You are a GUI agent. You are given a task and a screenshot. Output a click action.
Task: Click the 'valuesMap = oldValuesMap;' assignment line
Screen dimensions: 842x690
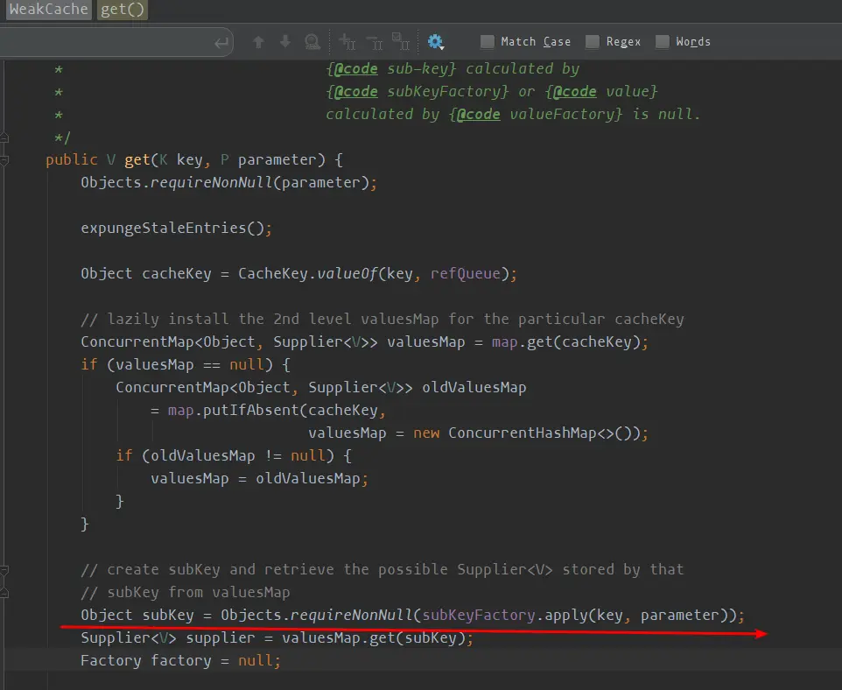click(259, 479)
